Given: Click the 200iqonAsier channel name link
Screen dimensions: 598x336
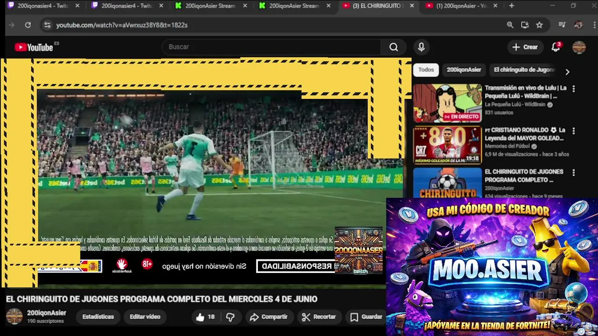Looking at the screenshot, I should (46, 313).
